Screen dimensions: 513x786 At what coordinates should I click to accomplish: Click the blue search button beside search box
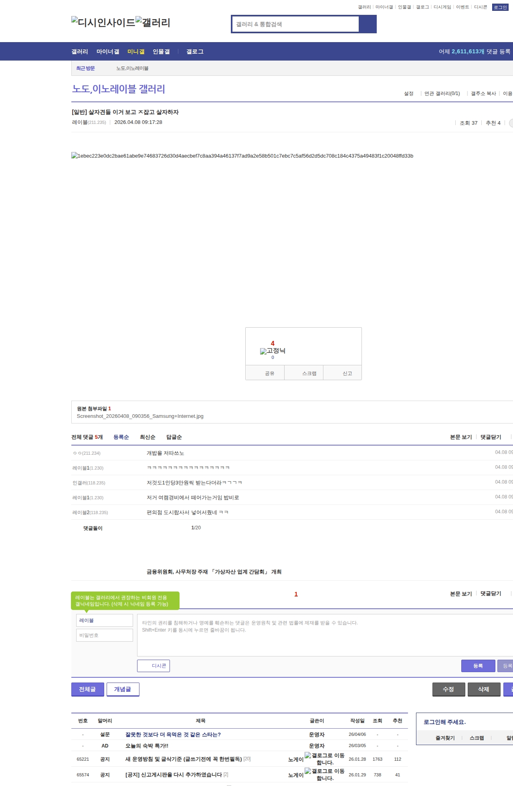coord(368,24)
